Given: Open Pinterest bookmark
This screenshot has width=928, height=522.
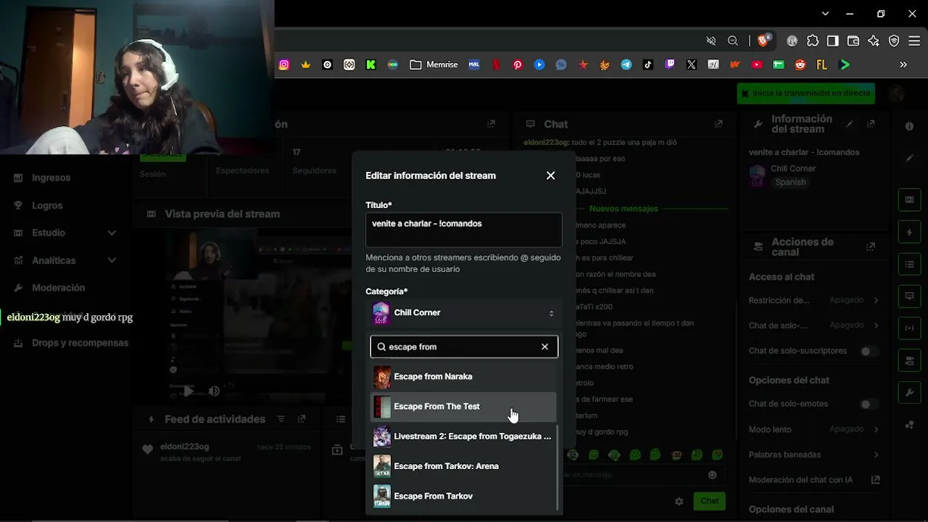Looking at the screenshot, I should tap(518, 65).
